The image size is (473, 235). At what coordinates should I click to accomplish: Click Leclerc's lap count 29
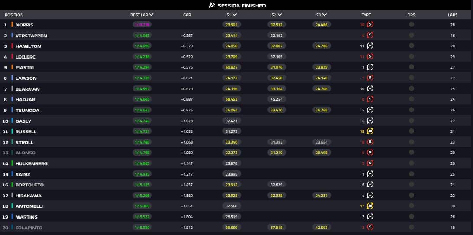[453, 57]
